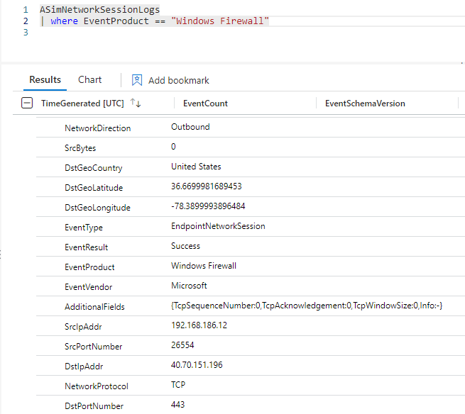Select the DstPortNumber value 443
Viewport: 465px width, 414px height.
[178, 405]
